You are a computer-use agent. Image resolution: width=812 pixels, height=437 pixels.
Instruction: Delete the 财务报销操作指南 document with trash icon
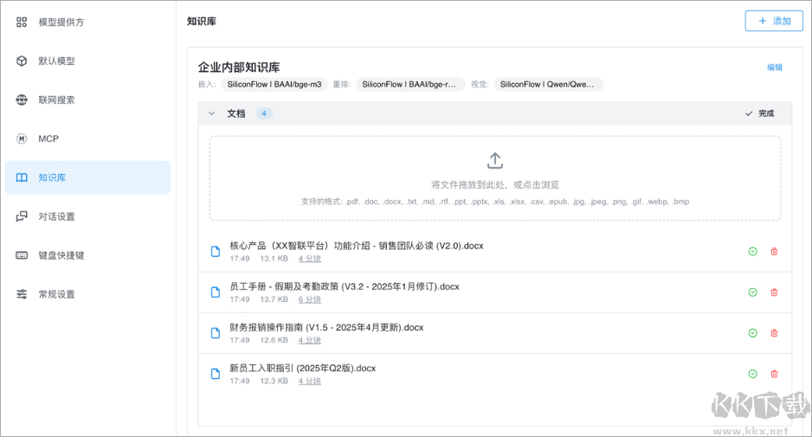[774, 333]
